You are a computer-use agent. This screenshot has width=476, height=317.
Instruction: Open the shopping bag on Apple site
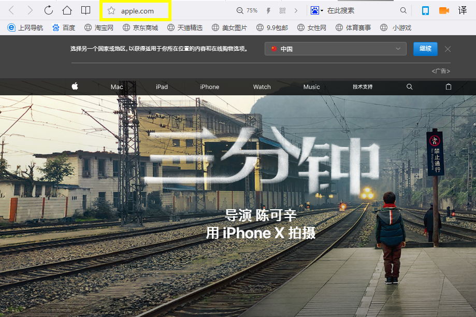click(449, 87)
